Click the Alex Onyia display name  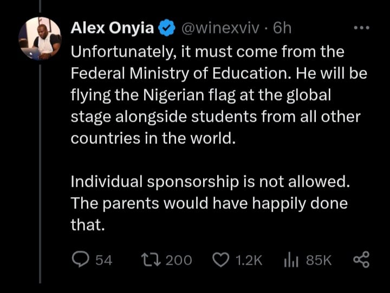coord(112,28)
